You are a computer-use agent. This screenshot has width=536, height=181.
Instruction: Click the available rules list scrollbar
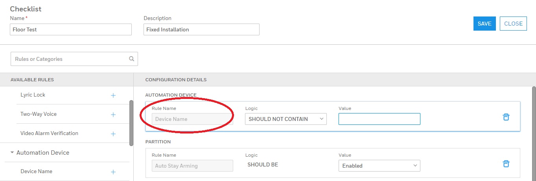[x=131, y=122]
